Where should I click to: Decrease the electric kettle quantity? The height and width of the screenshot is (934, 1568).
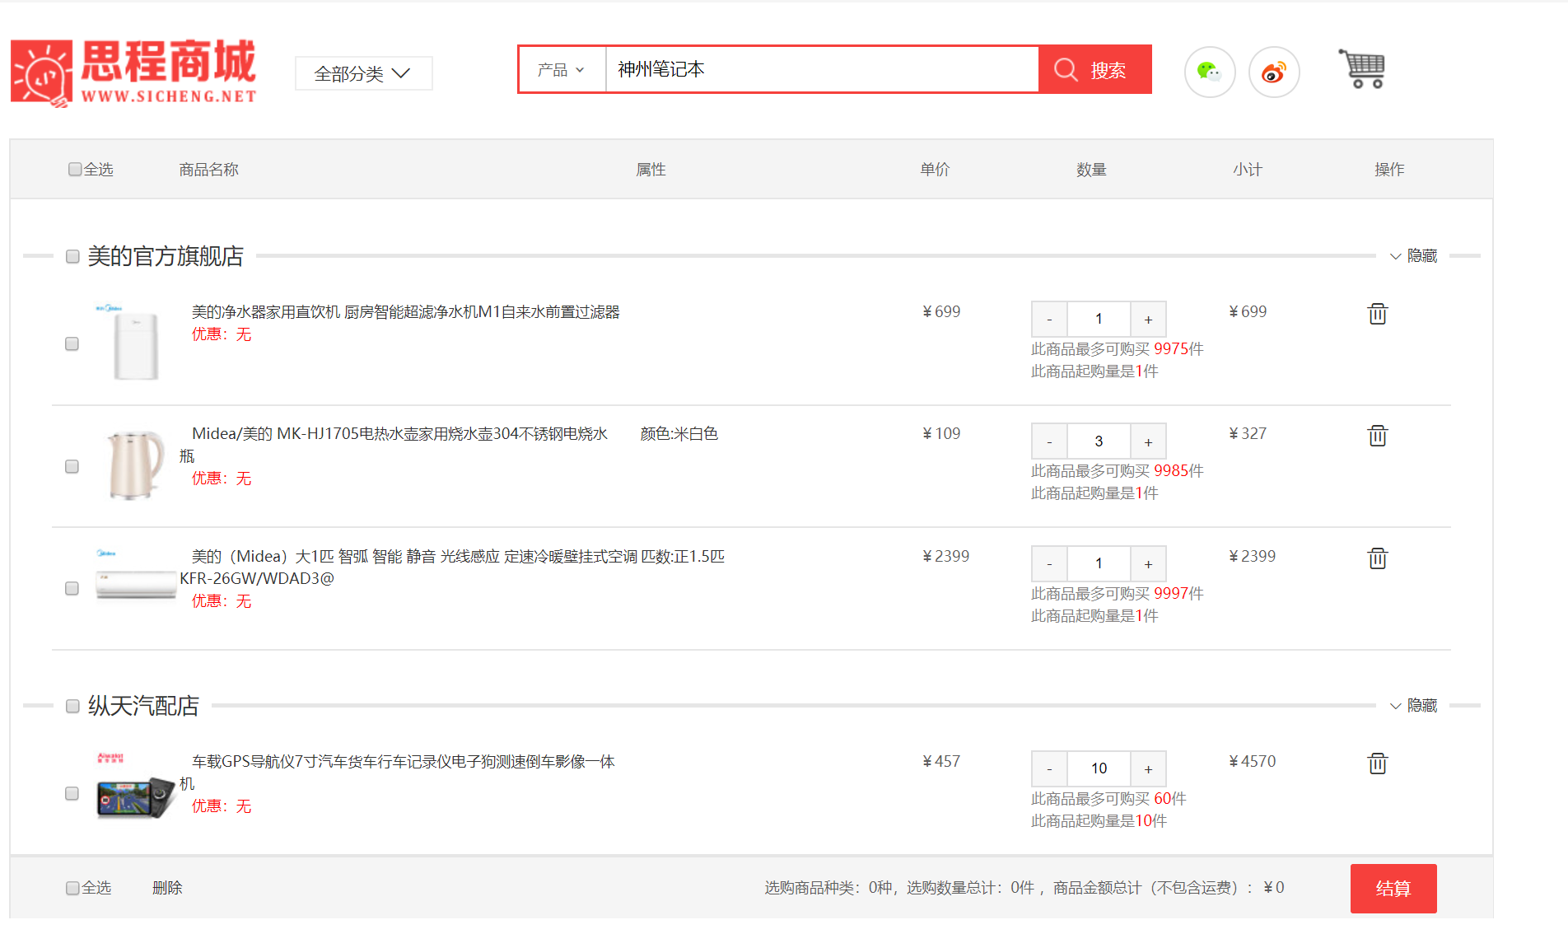pos(1049,441)
